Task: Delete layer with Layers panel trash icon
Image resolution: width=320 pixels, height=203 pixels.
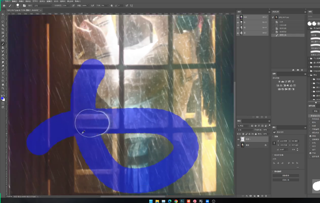Action: point(266,196)
